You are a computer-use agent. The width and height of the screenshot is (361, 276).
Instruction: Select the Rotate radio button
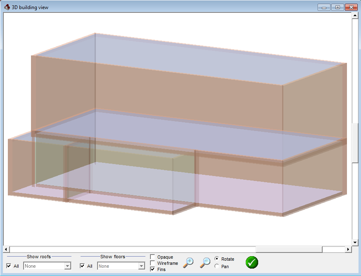coord(216,259)
